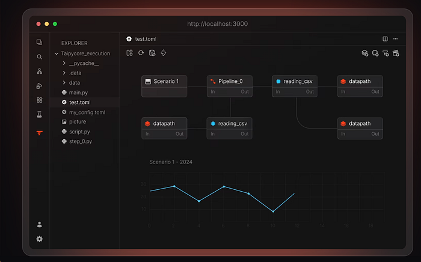This screenshot has width=421, height=262.
Task: Open the Extensions grid icon
Action: (x=40, y=100)
